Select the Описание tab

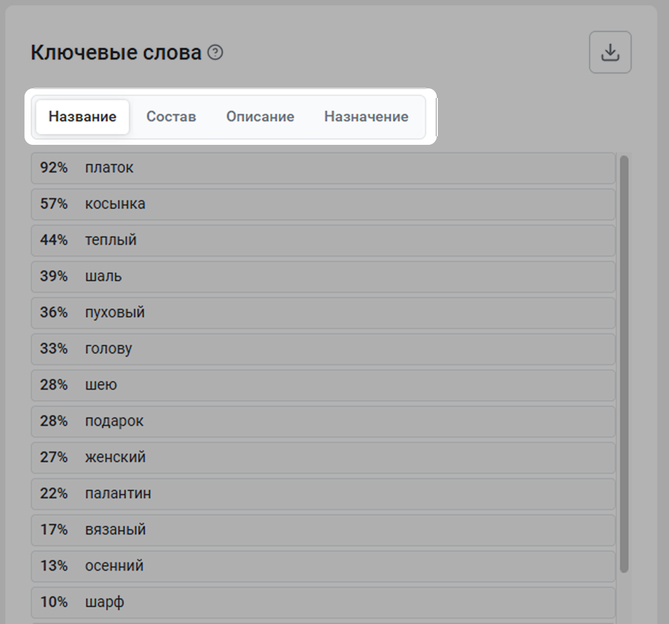260,117
